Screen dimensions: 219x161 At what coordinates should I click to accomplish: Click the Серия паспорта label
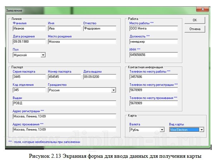[24, 72]
